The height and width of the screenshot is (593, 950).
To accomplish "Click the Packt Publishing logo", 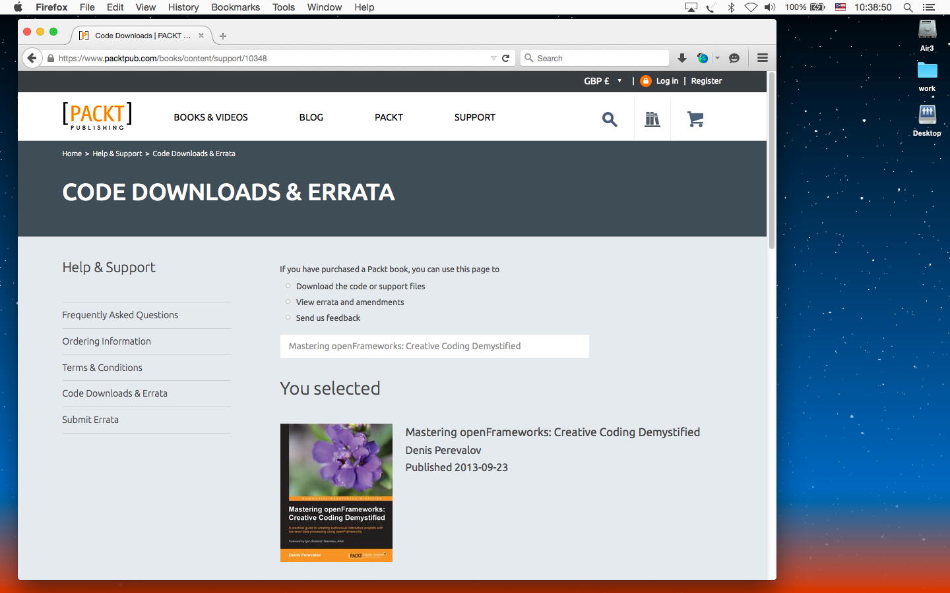I will point(97,116).
